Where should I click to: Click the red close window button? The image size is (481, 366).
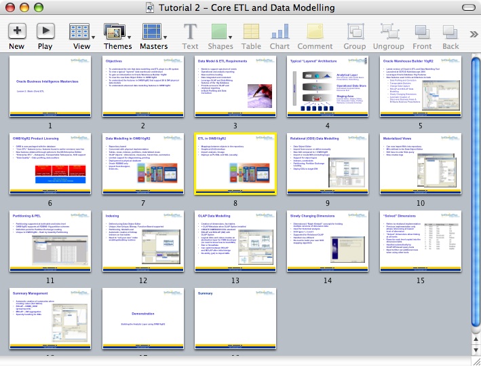point(10,7)
